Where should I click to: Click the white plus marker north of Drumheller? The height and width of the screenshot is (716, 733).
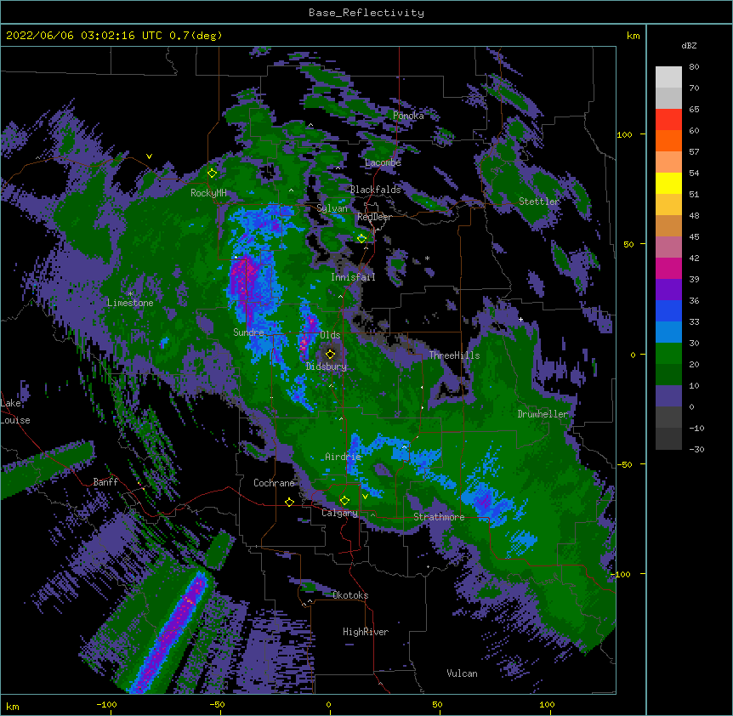520,319
